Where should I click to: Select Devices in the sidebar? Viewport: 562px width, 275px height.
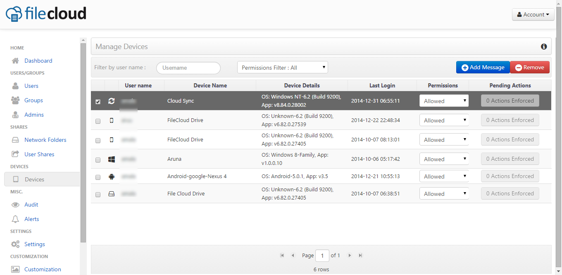click(x=35, y=179)
